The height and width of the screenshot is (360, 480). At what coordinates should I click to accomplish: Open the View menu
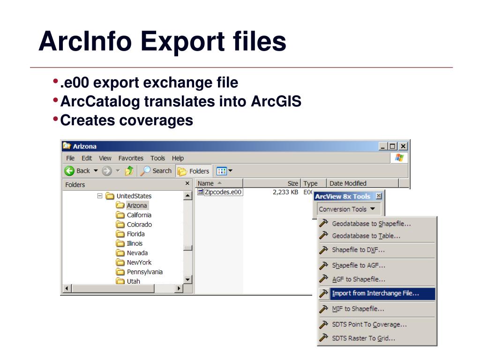(x=105, y=158)
